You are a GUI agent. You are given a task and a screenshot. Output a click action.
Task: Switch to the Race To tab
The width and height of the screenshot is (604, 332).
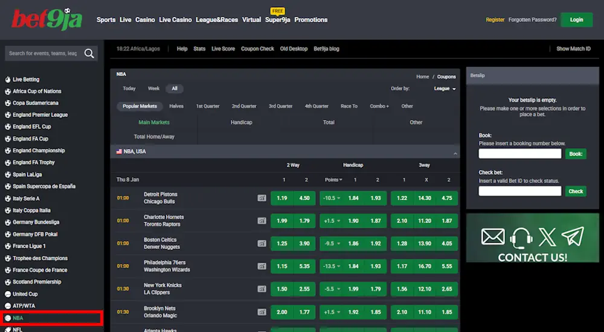[349, 107]
